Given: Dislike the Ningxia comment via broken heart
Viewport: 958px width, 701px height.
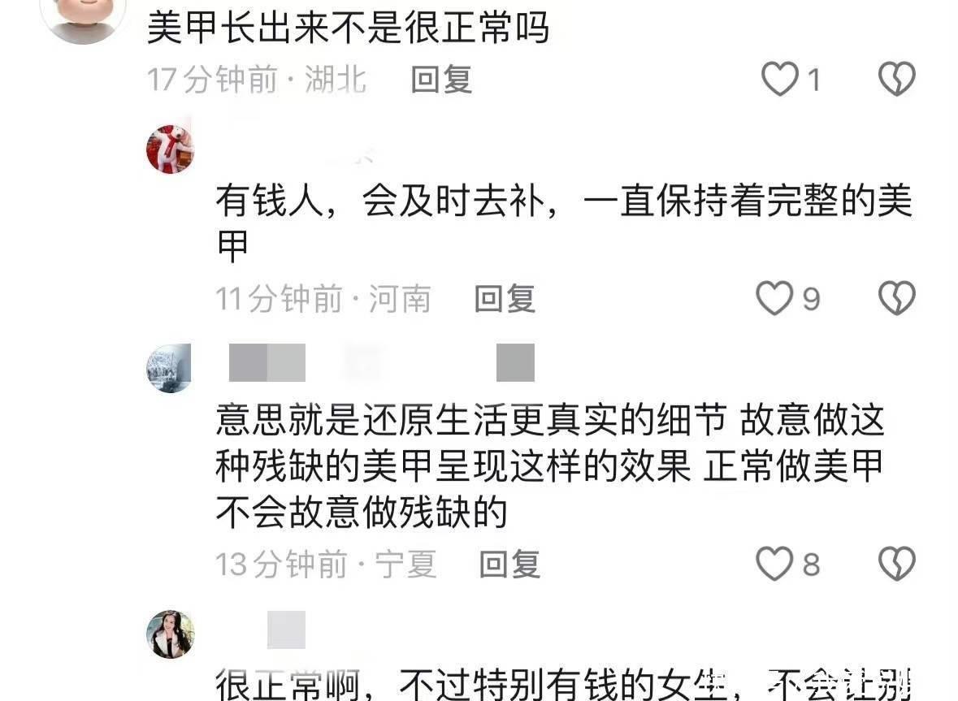Looking at the screenshot, I should (896, 563).
